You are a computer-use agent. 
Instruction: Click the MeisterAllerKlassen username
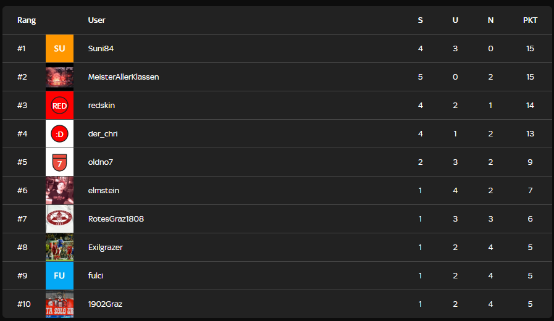point(124,77)
